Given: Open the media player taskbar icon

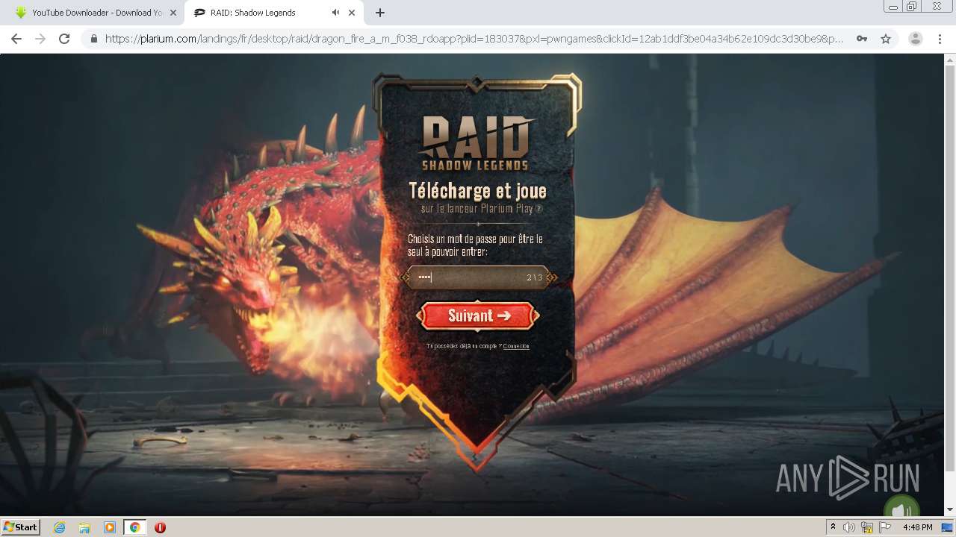Looking at the screenshot, I should pyautogui.click(x=110, y=527).
